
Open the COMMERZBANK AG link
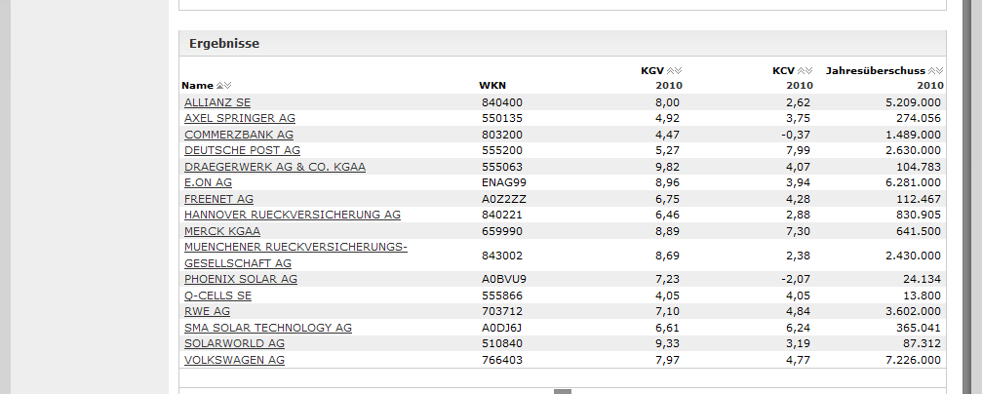239,135
